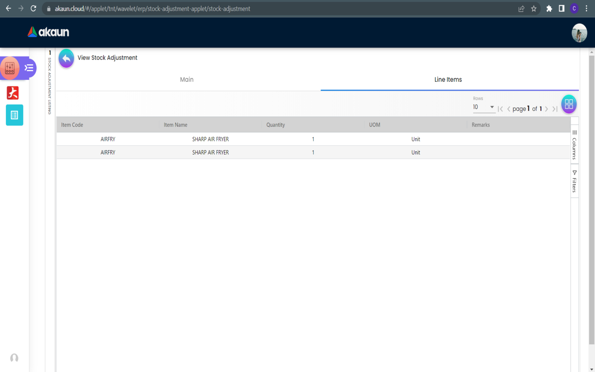Open the red PDF-style sidebar applet icon
This screenshot has width=595, height=372.
coord(13,93)
